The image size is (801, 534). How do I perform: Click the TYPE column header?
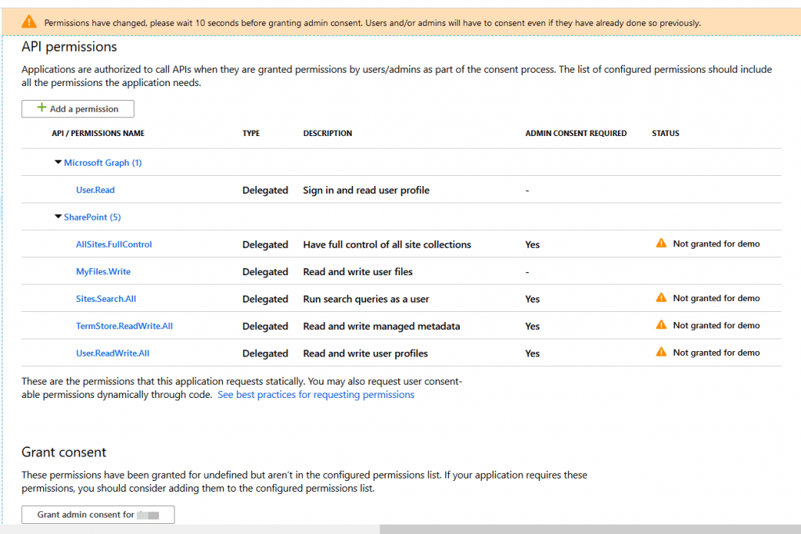tap(251, 133)
